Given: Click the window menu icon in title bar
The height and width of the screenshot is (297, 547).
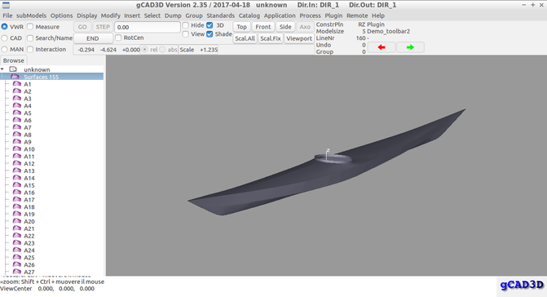Looking at the screenshot, I should point(6,5).
